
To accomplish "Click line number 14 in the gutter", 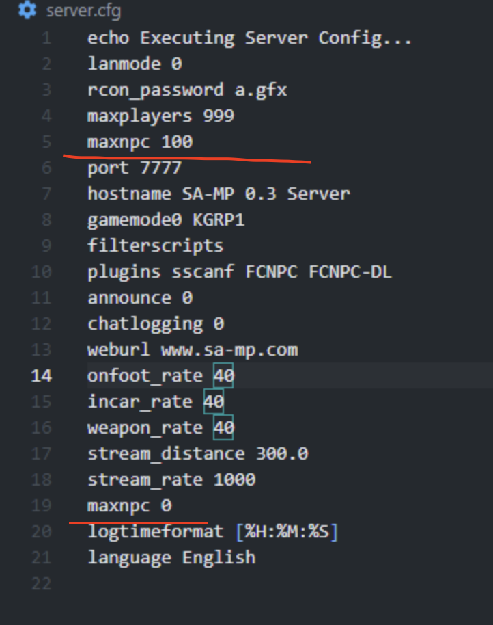I will [41, 375].
